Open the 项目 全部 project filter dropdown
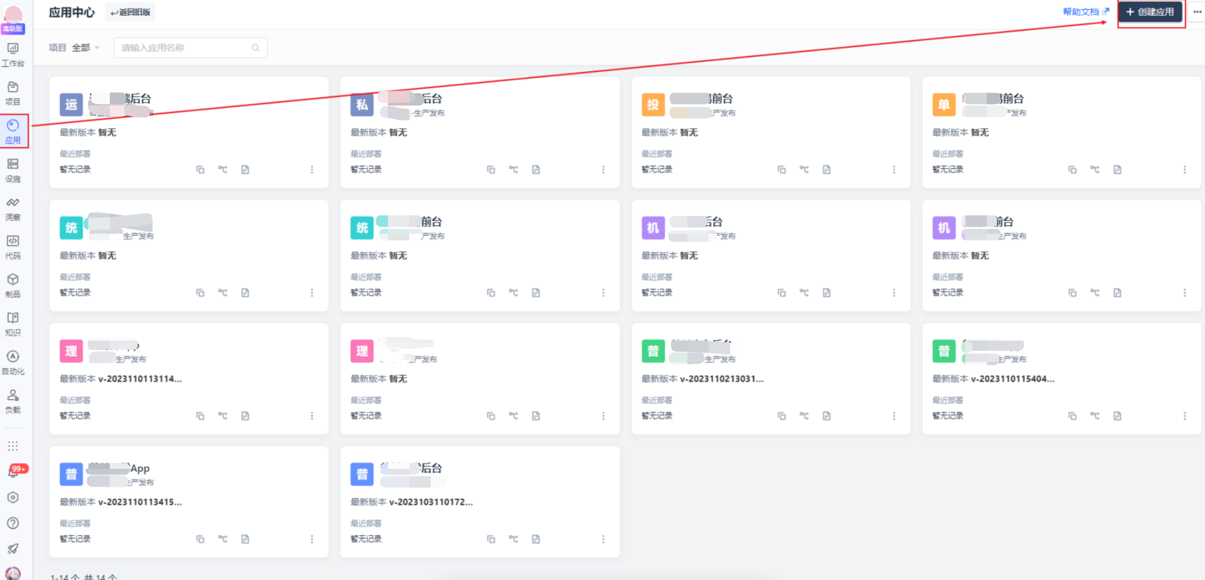Screen dimensions: 1205x580 click(74, 48)
